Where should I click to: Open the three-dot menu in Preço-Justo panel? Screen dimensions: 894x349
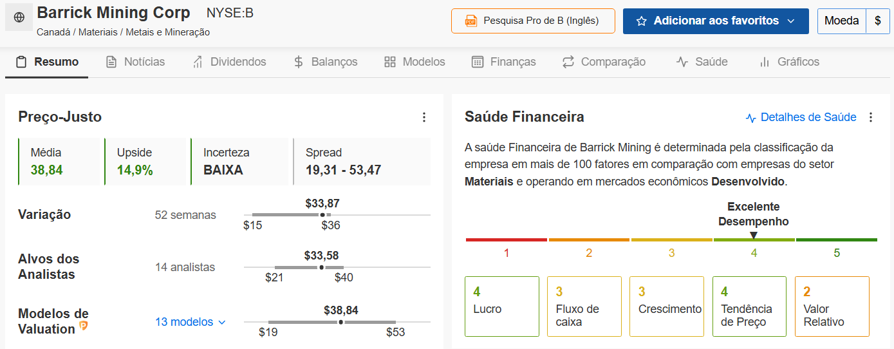click(x=424, y=117)
